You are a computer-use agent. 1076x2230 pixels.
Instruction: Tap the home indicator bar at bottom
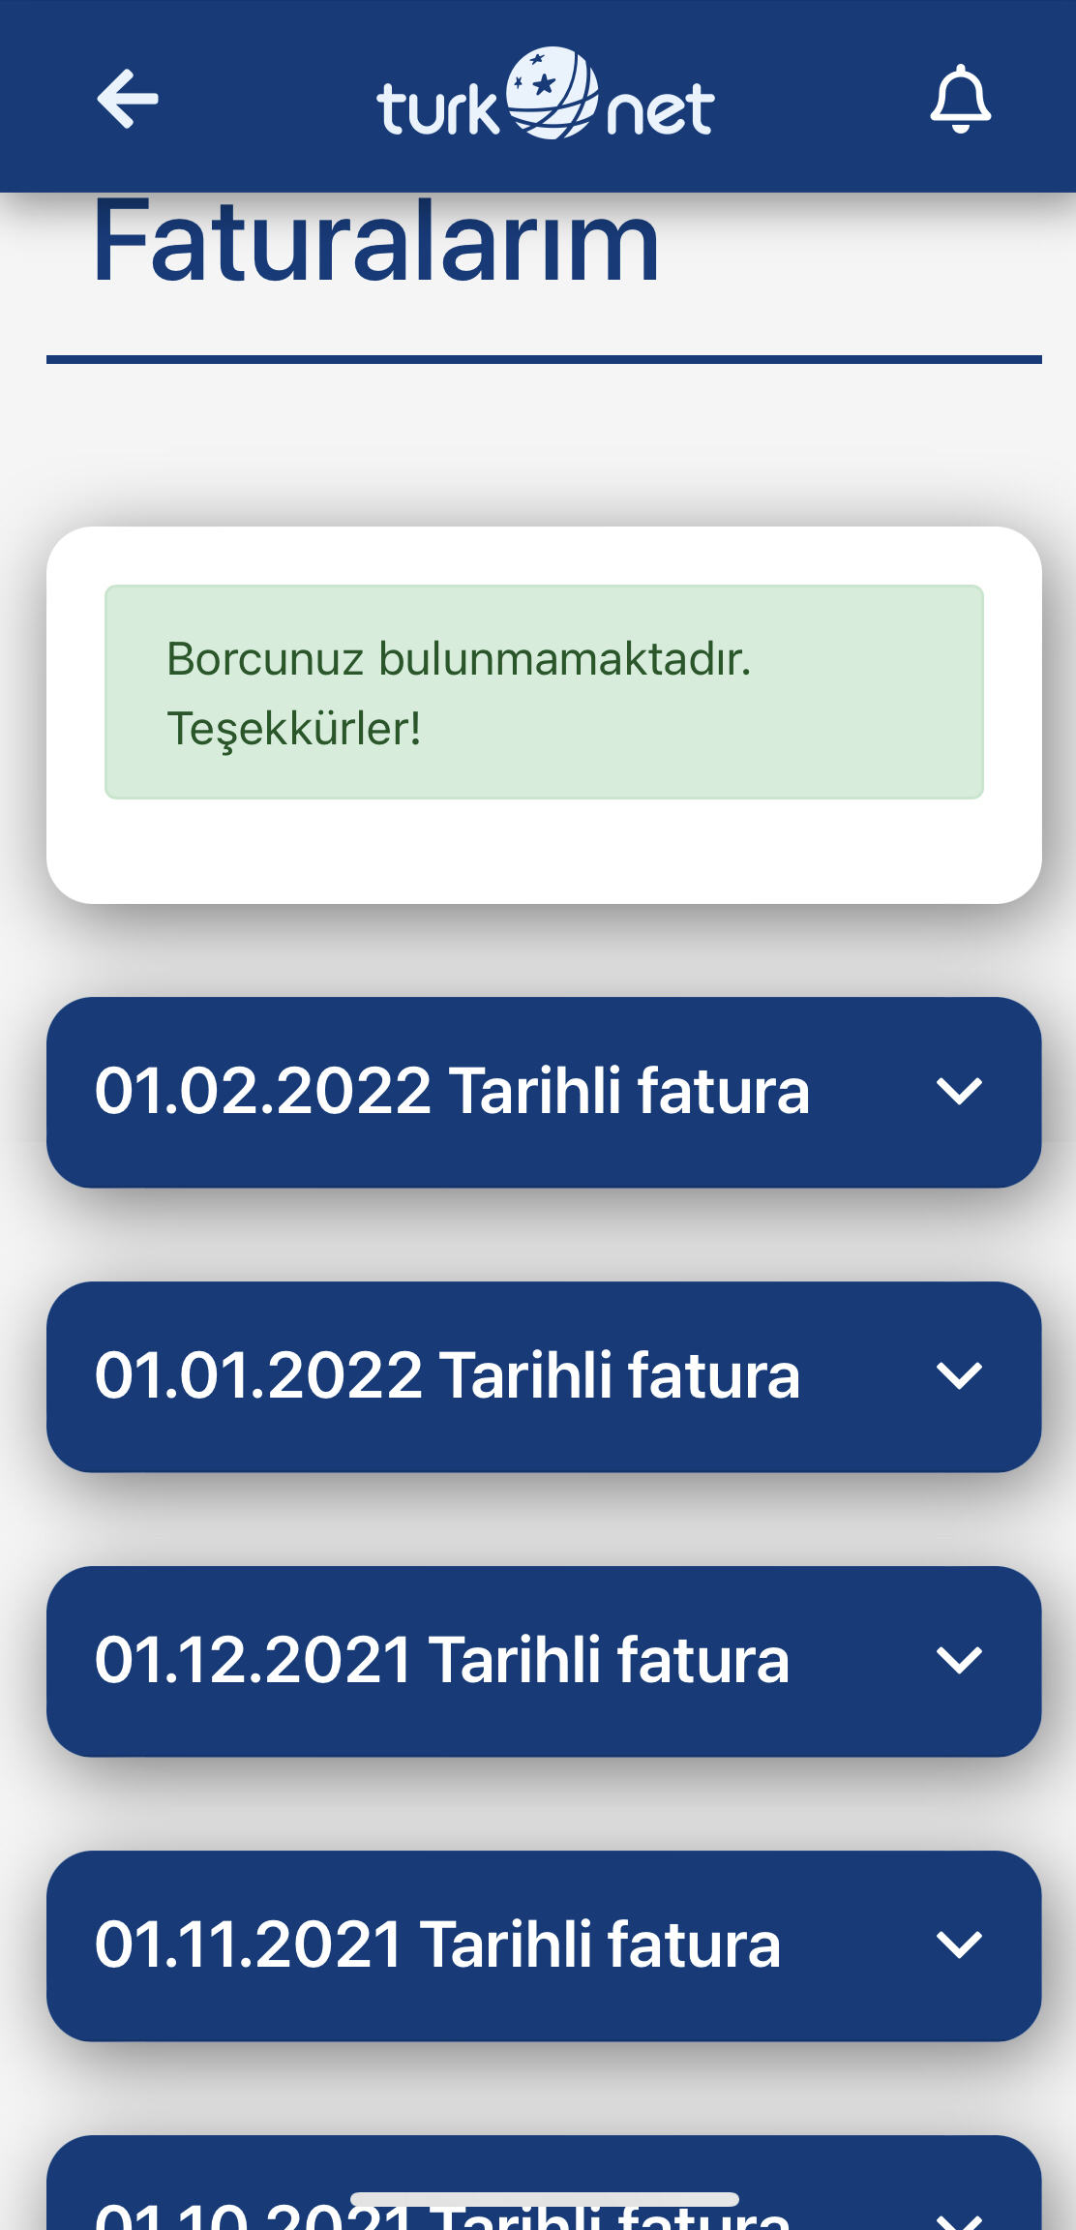tap(544, 2199)
